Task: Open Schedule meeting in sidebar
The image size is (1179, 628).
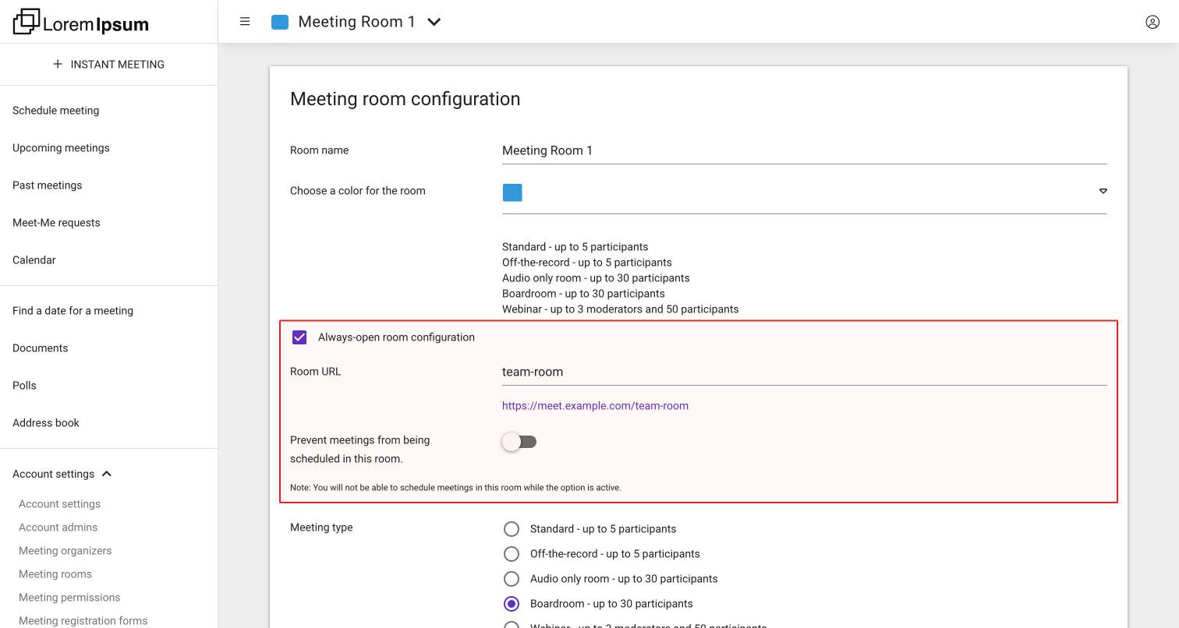Action: point(56,111)
